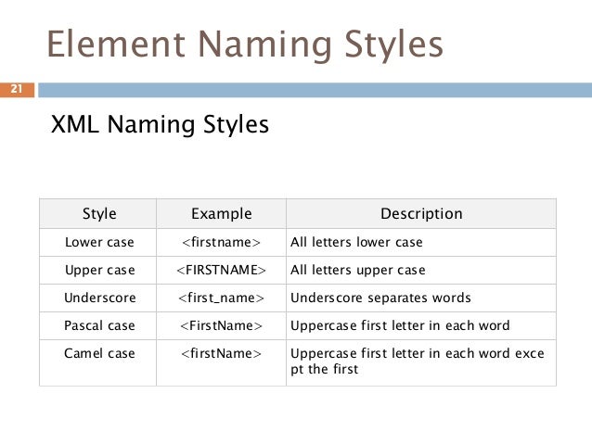
Task: Click the 'Style' column header
Action: 97,213
